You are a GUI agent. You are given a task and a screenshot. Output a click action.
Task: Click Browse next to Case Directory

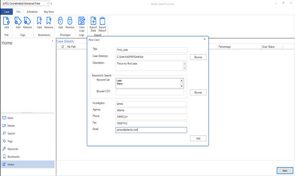[x=198, y=57]
